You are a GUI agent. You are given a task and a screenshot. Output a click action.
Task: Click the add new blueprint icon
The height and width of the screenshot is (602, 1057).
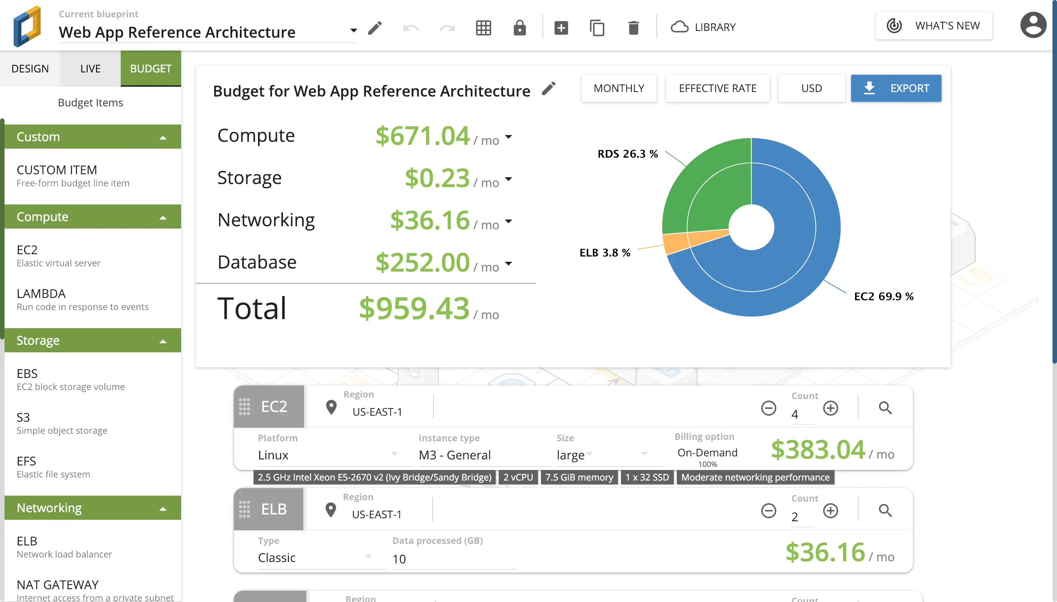561,28
